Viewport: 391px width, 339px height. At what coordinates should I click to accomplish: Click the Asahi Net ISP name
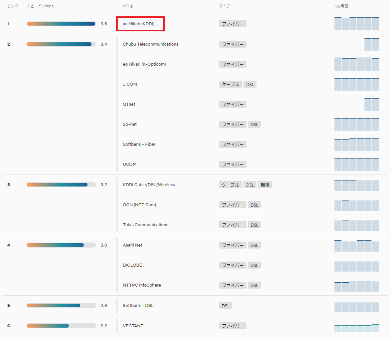(132, 245)
